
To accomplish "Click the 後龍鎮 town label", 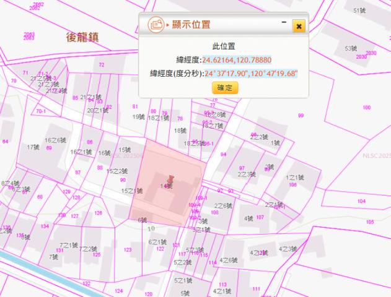I will [x=82, y=37].
